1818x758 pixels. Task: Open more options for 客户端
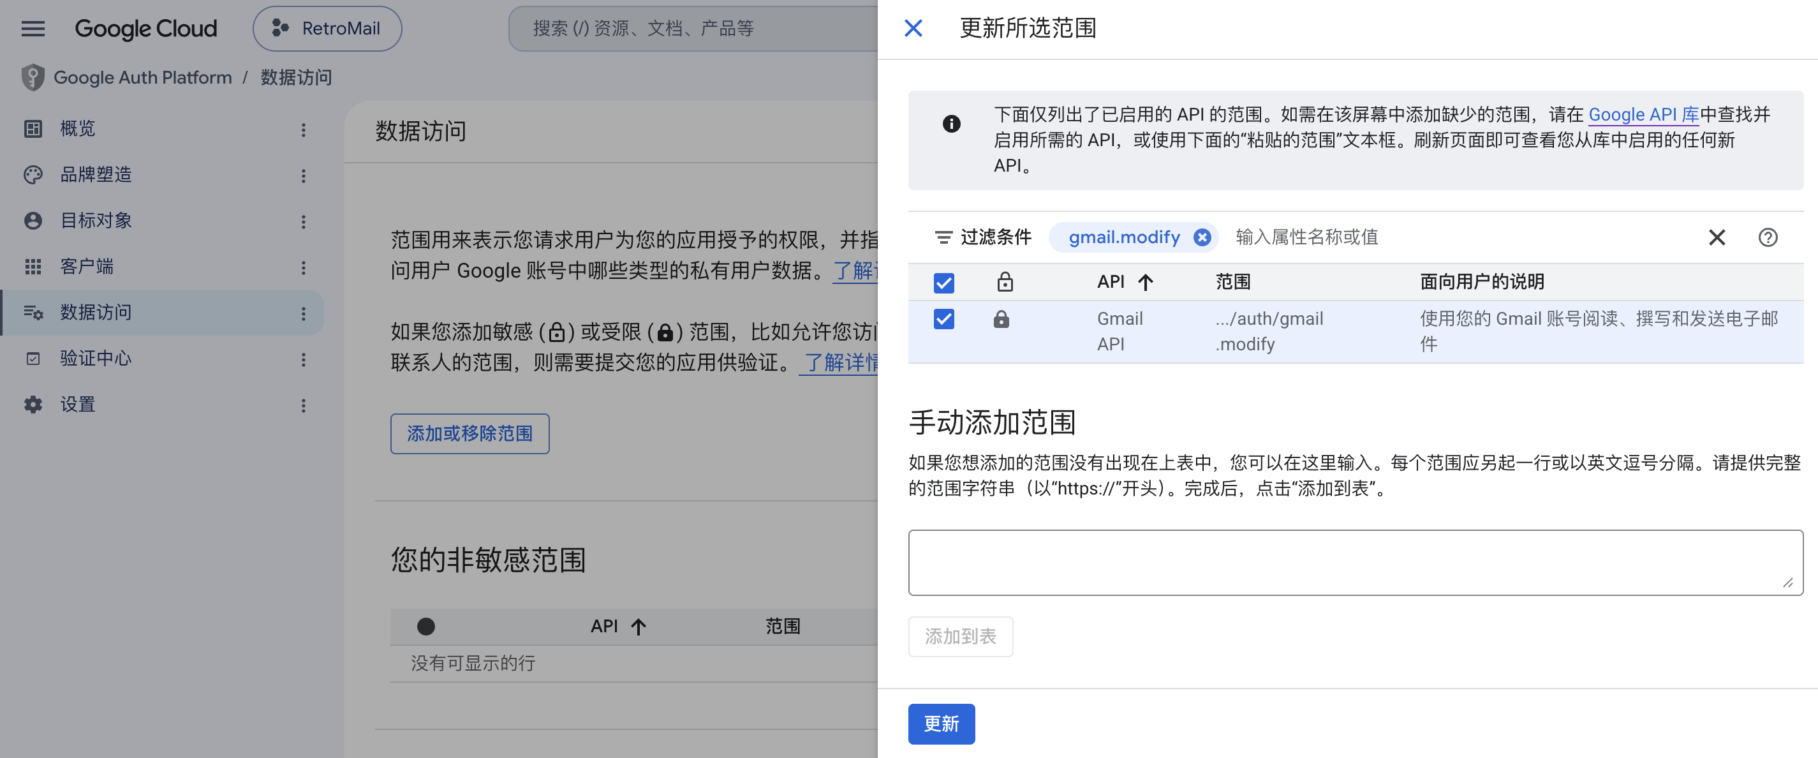tap(304, 267)
